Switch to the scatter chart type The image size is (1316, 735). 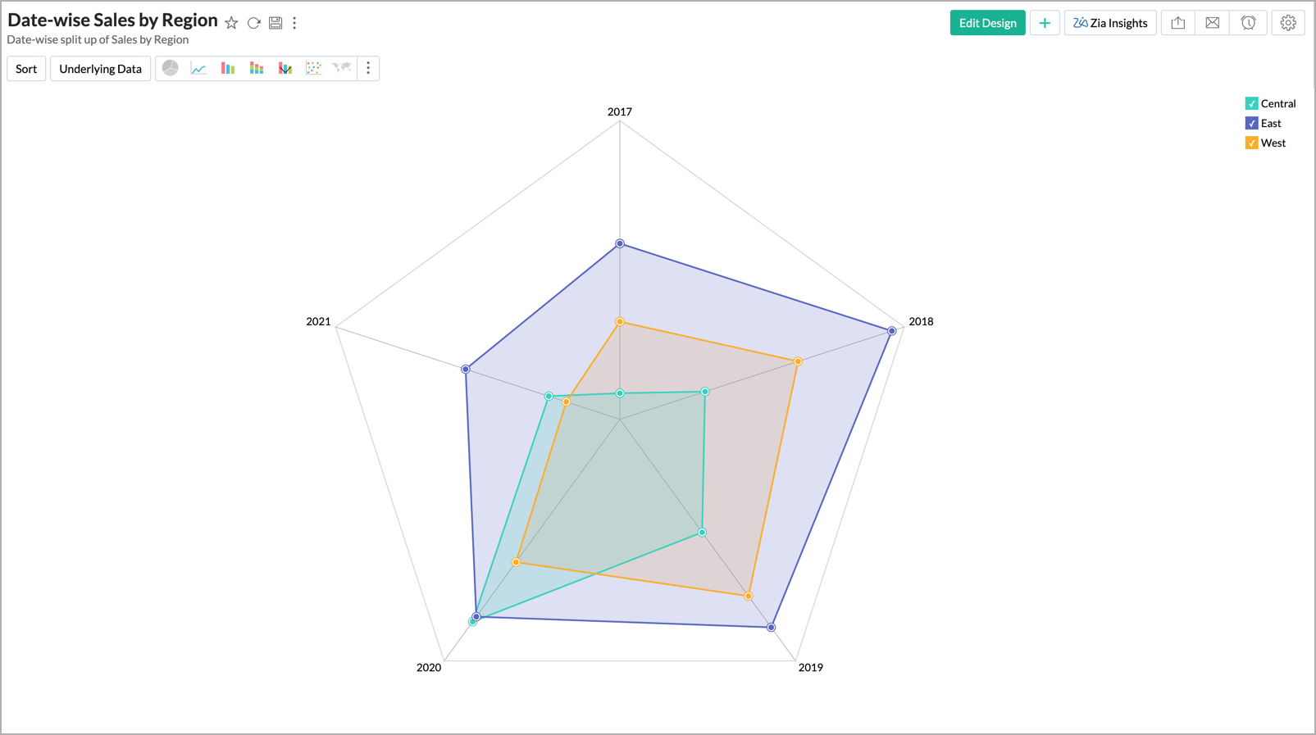pos(313,69)
